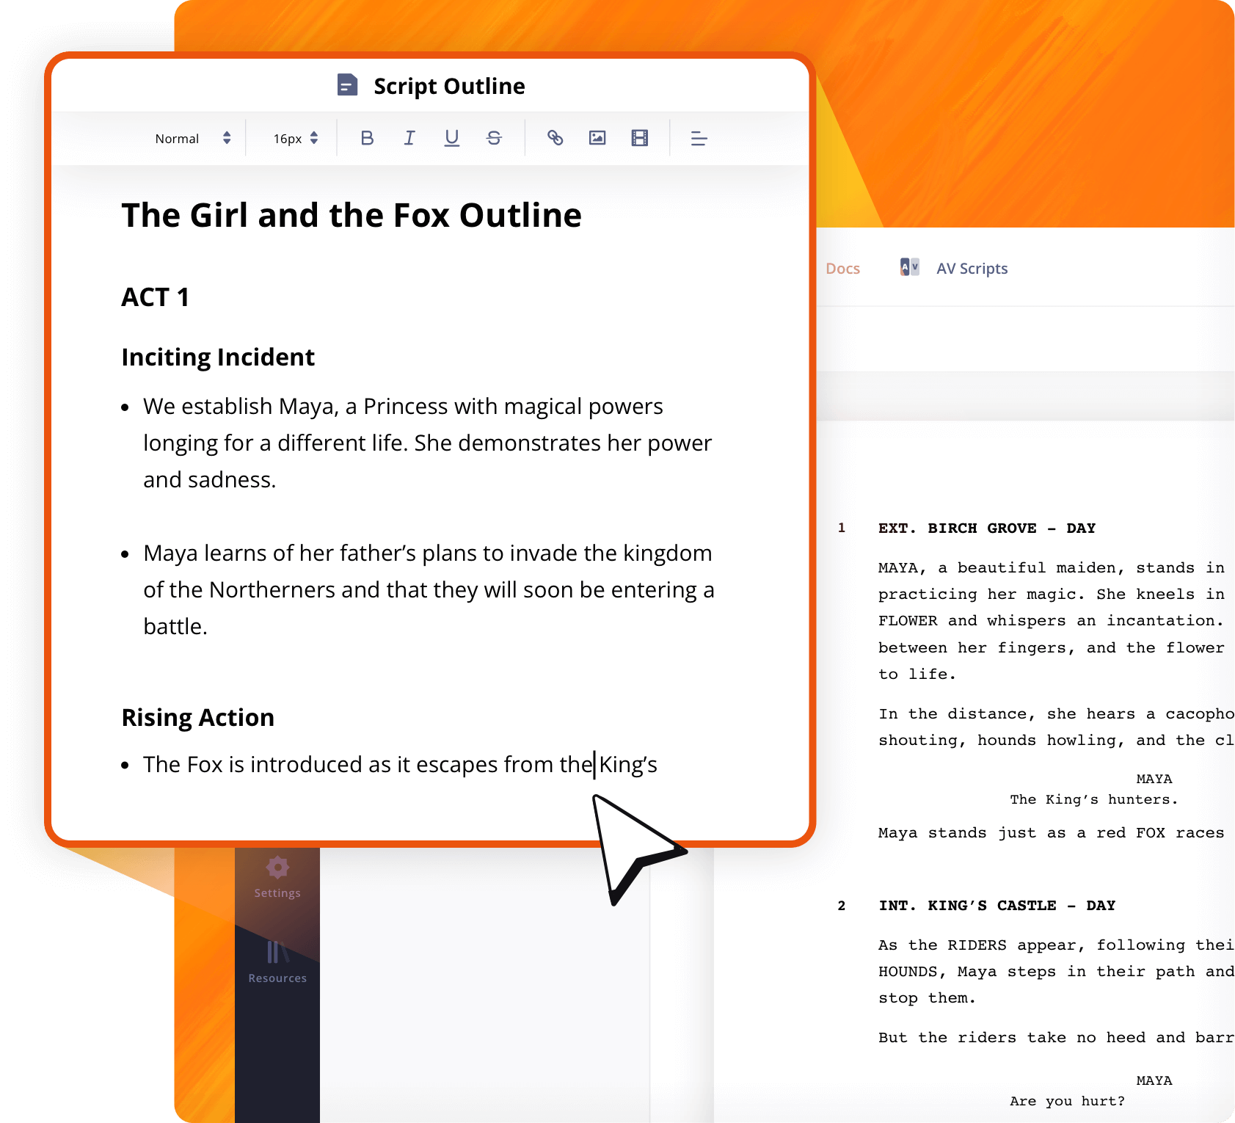
Task: Insert a hyperlink
Action: (x=555, y=137)
